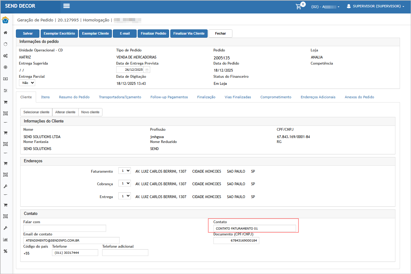Open the calendar picker for Data de Entrega Prevista
The width and height of the screenshot is (411, 274).
coord(147,70)
